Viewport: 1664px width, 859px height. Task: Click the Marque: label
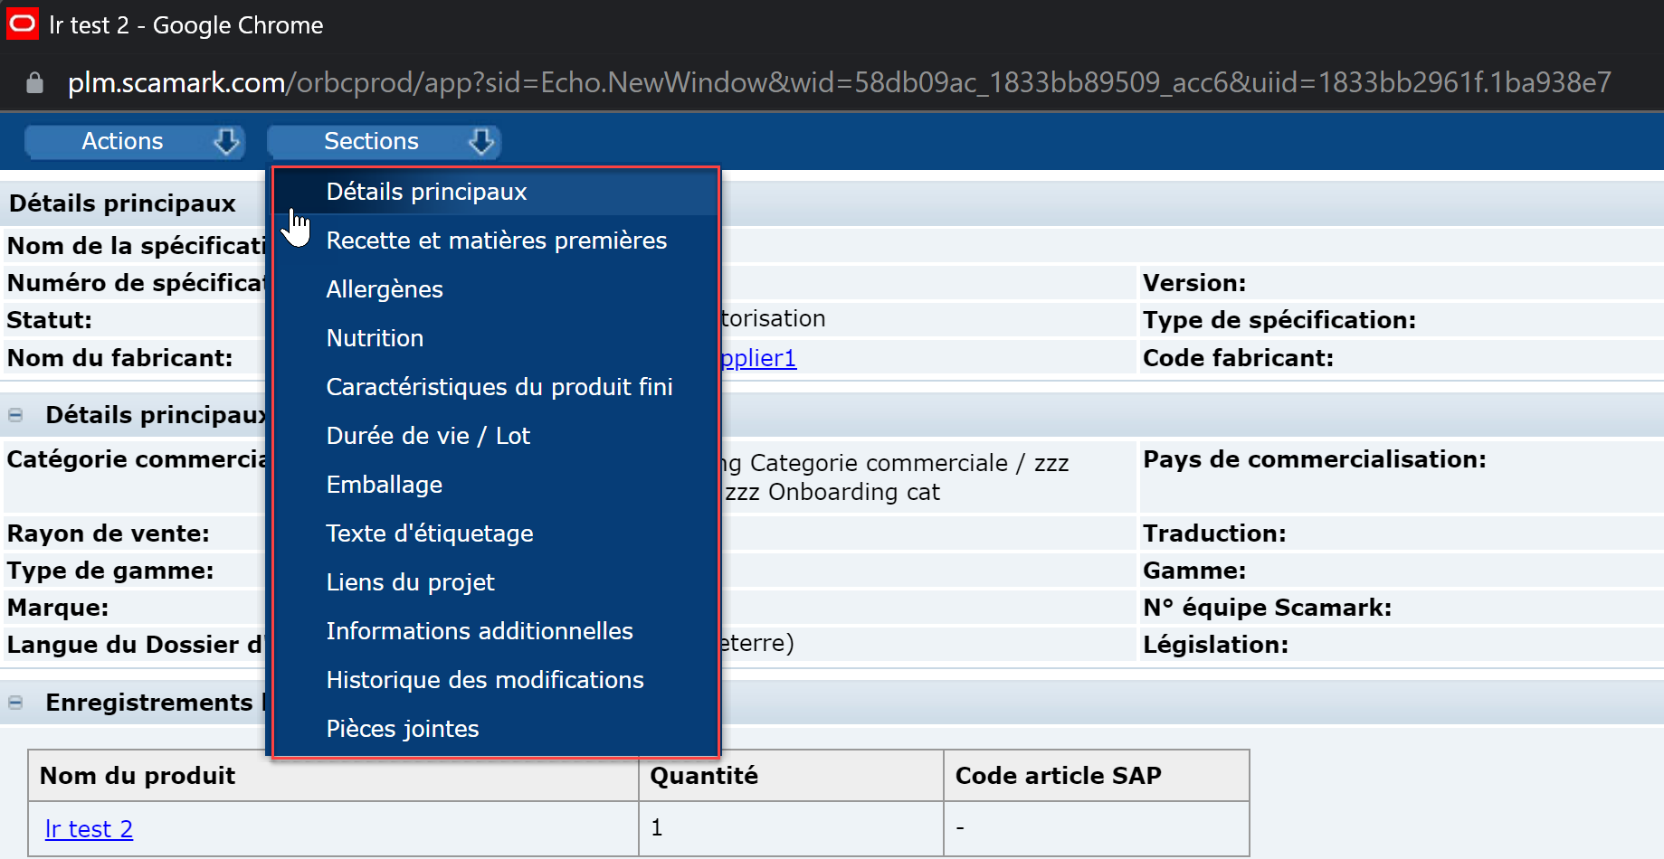tap(57, 608)
